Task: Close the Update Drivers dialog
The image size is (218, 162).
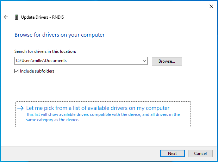Action: pyautogui.click(x=211, y=6)
